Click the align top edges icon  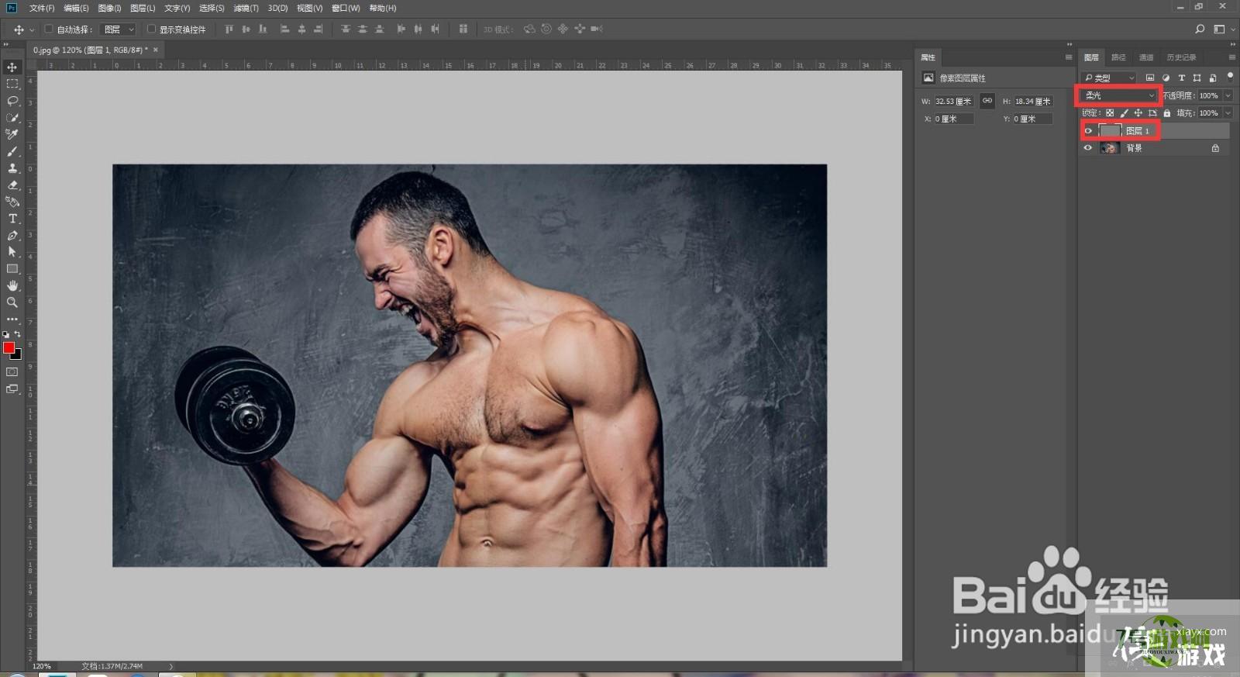pos(229,29)
